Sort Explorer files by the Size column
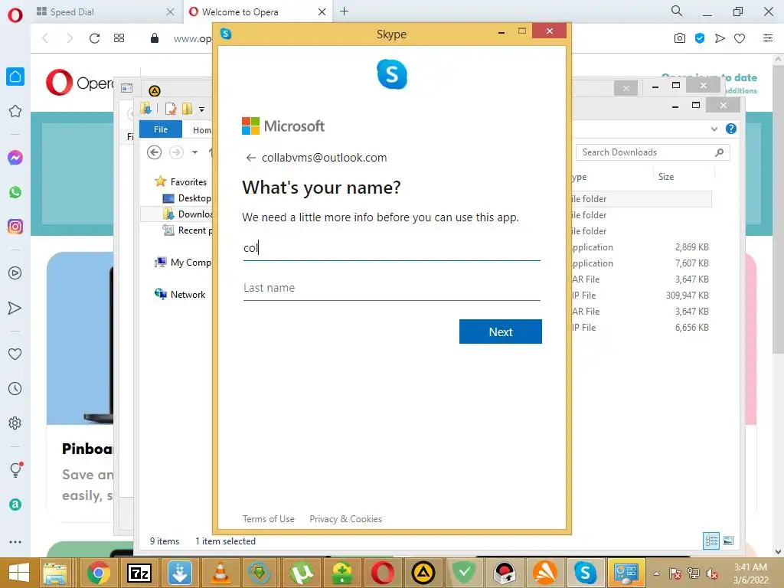The image size is (784, 588). tap(665, 177)
